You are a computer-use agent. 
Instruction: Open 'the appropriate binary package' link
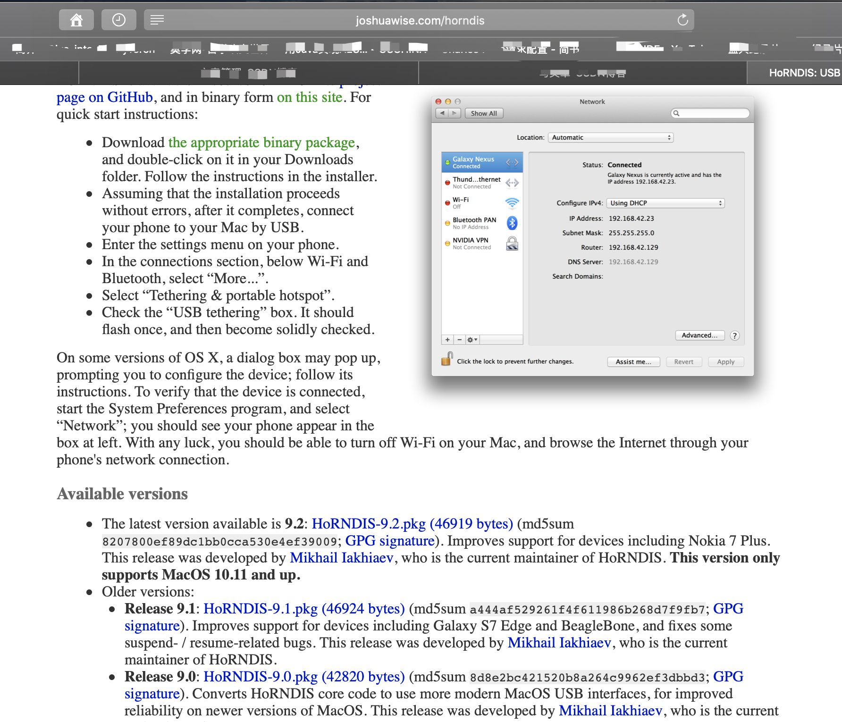[x=262, y=143]
